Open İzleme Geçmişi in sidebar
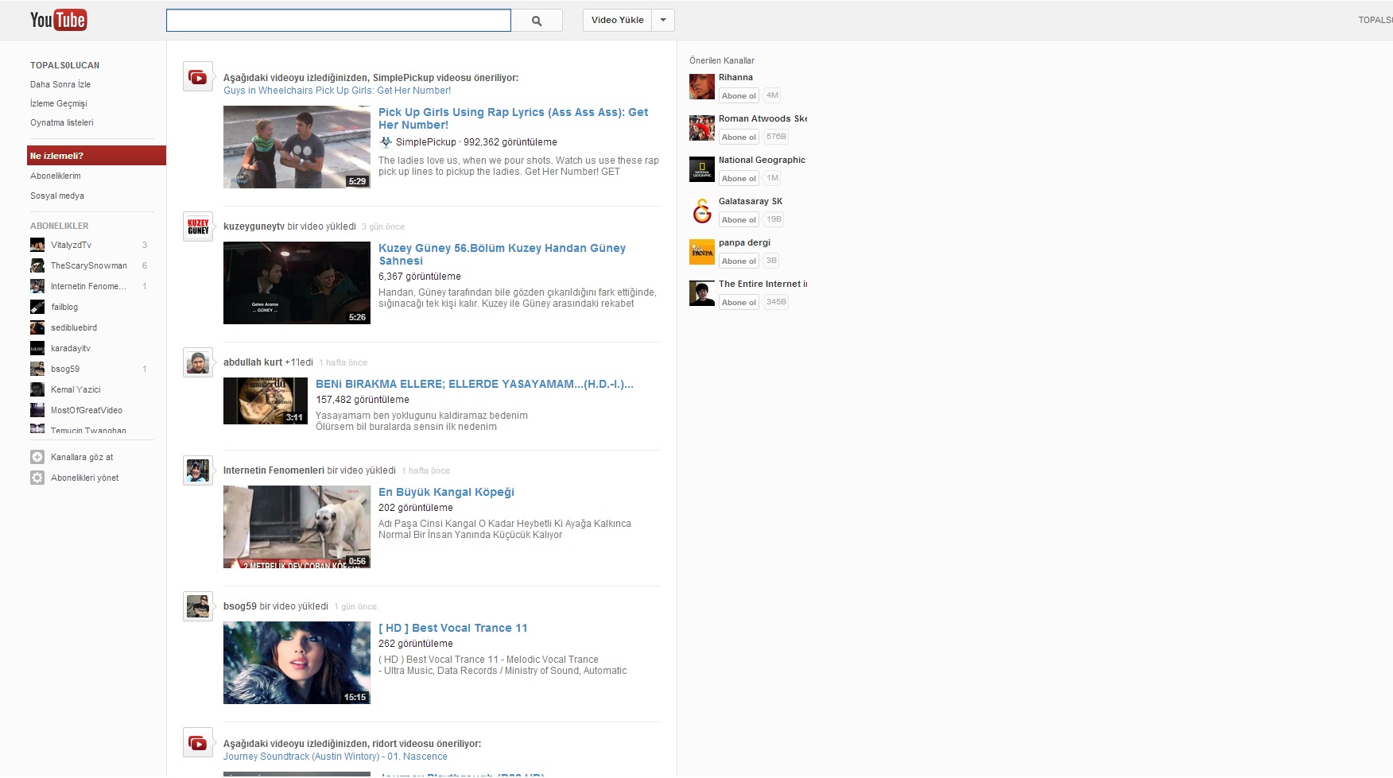 [59, 103]
